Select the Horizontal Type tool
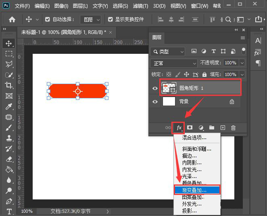Image resolution: width=267 pixels, height=216 pixels. pos(9,212)
